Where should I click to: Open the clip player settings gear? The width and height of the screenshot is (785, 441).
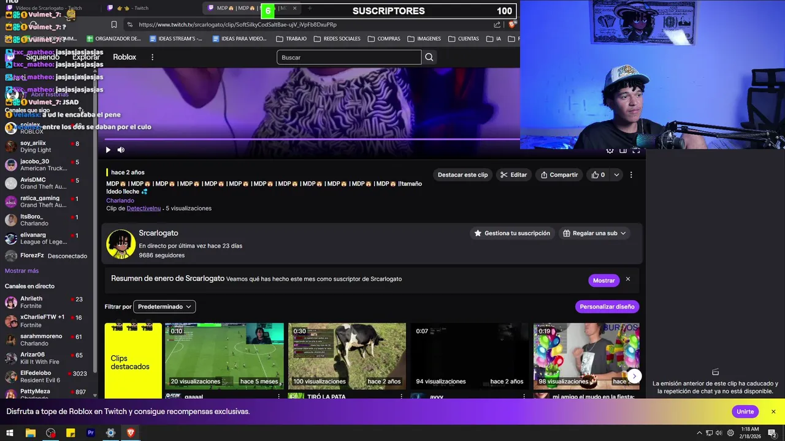[610, 150]
